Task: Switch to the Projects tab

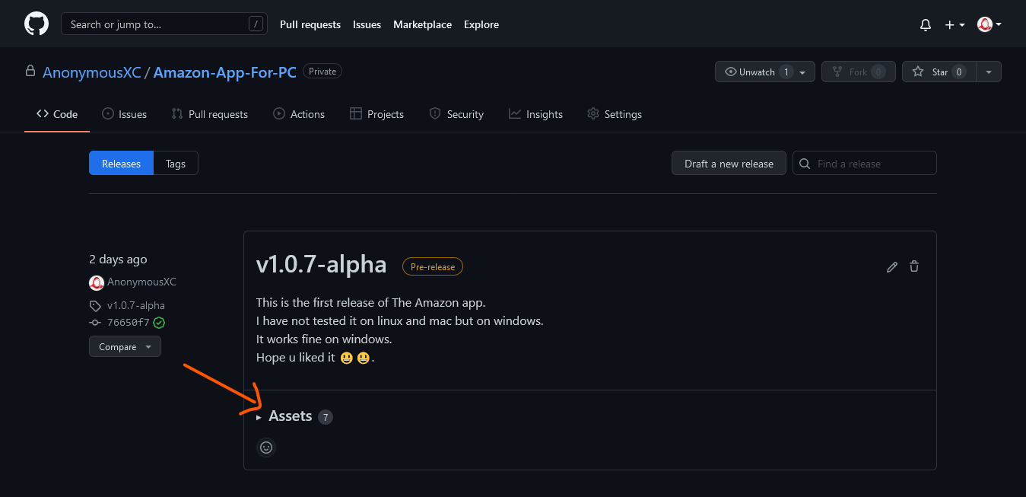Action: [x=376, y=114]
